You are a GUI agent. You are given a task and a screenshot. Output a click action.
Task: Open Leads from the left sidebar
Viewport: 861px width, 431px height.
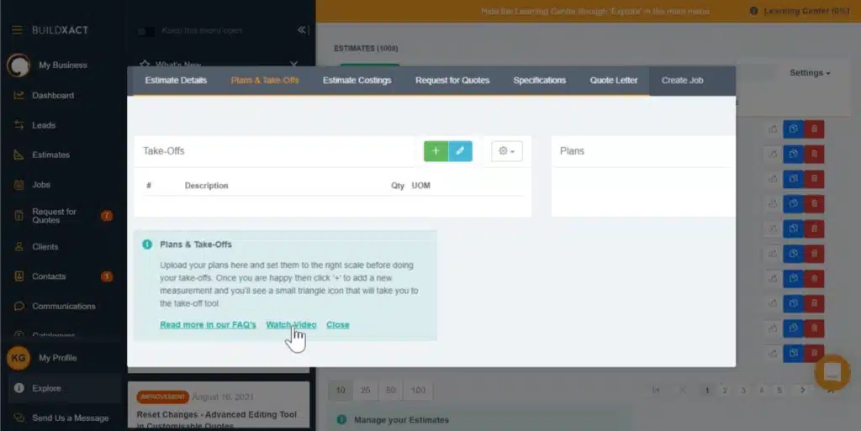(44, 125)
